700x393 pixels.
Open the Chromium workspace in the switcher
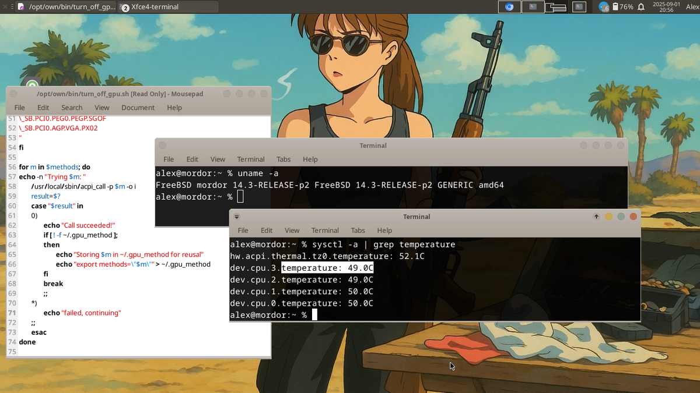tap(509, 7)
